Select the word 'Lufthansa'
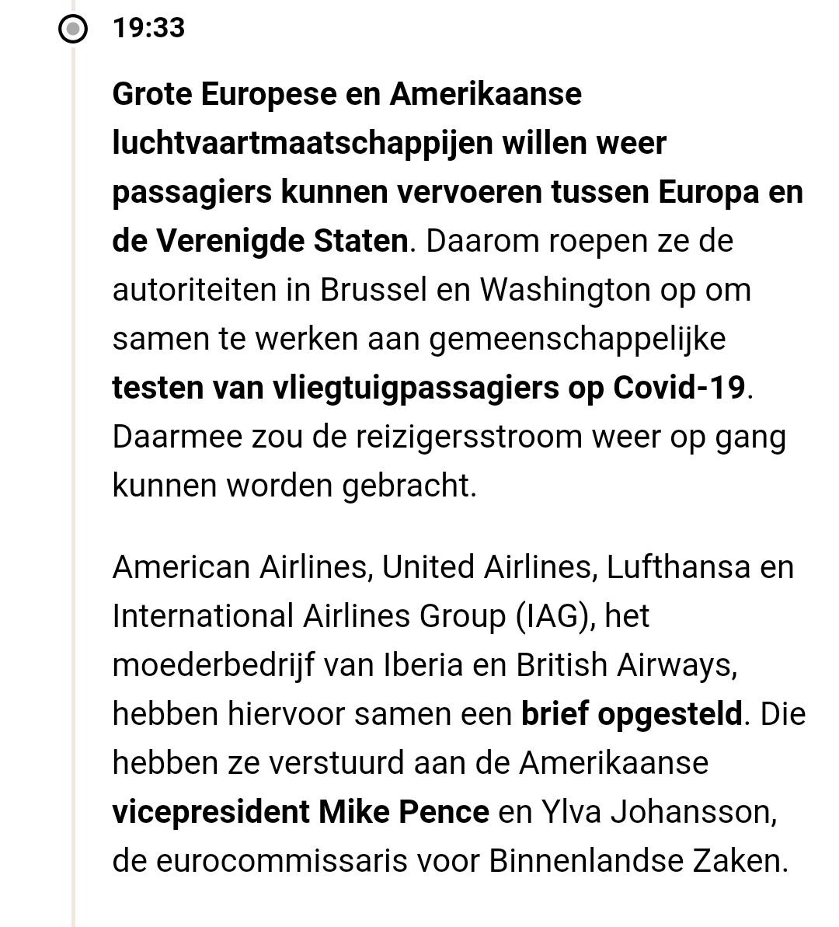The image size is (839, 927). coord(678,567)
